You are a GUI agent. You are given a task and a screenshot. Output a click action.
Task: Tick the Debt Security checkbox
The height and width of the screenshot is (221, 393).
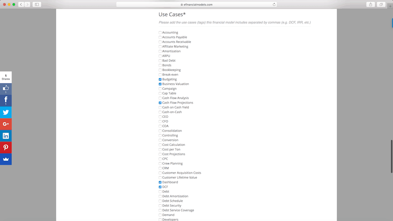pos(160,206)
